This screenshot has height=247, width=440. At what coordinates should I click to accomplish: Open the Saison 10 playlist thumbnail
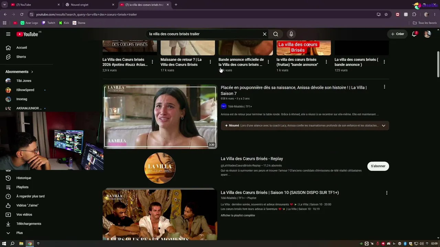[160, 214]
